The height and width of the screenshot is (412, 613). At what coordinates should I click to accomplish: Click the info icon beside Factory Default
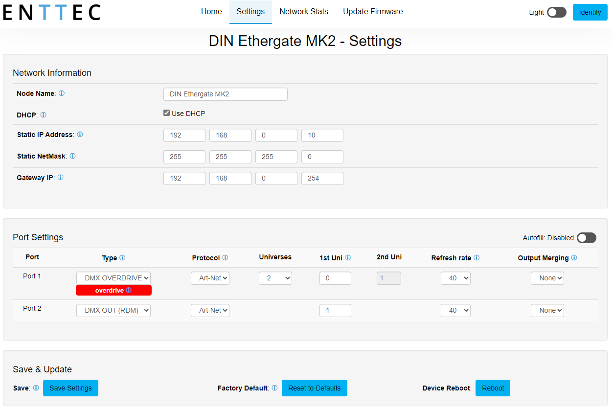click(274, 388)
